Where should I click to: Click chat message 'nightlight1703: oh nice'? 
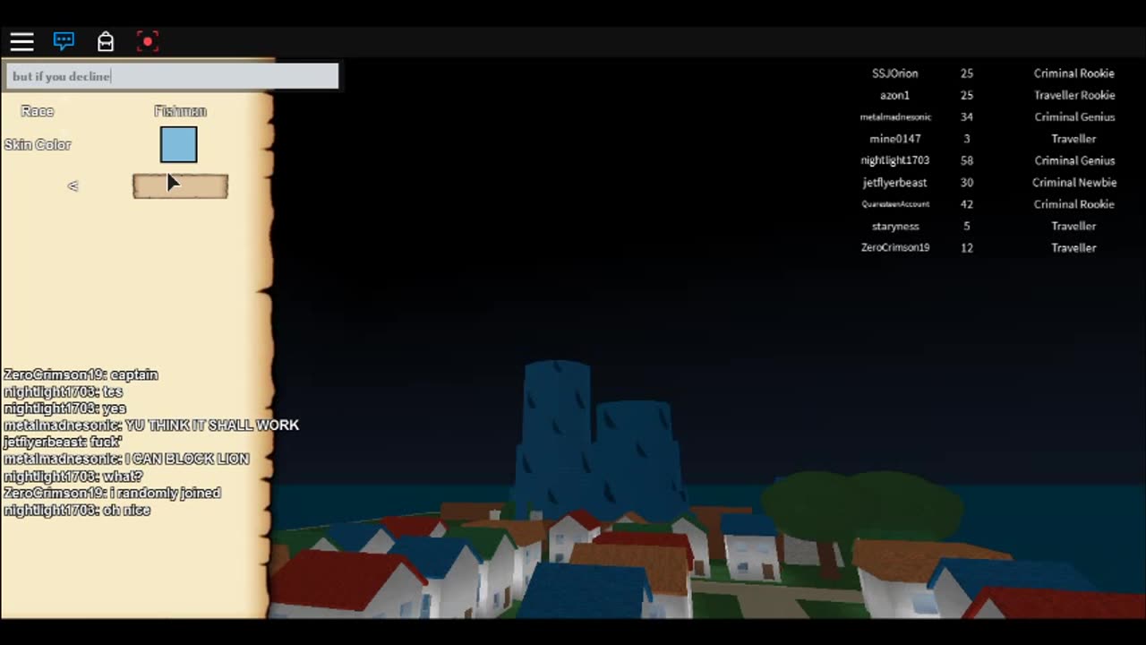77,510
